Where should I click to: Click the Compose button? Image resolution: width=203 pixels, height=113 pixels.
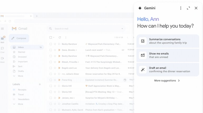click(x=19, y=38)
